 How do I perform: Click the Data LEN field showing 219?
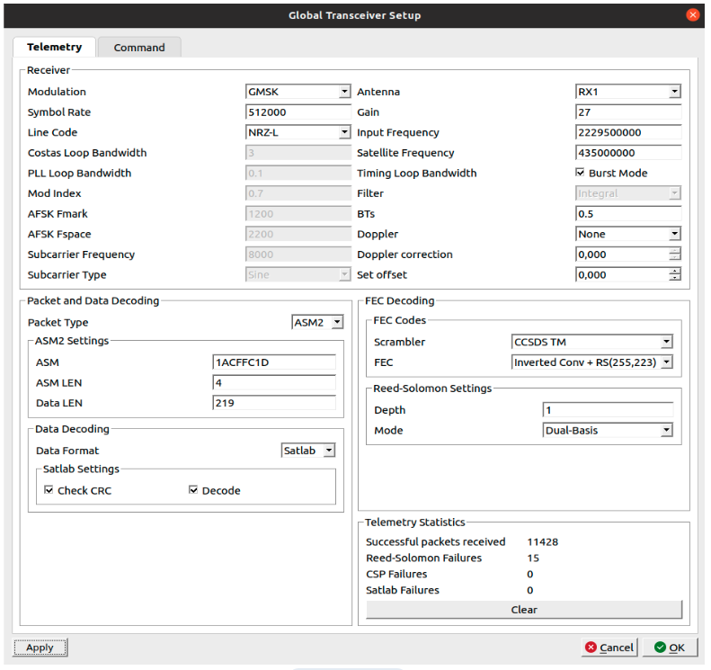point(274,403)
